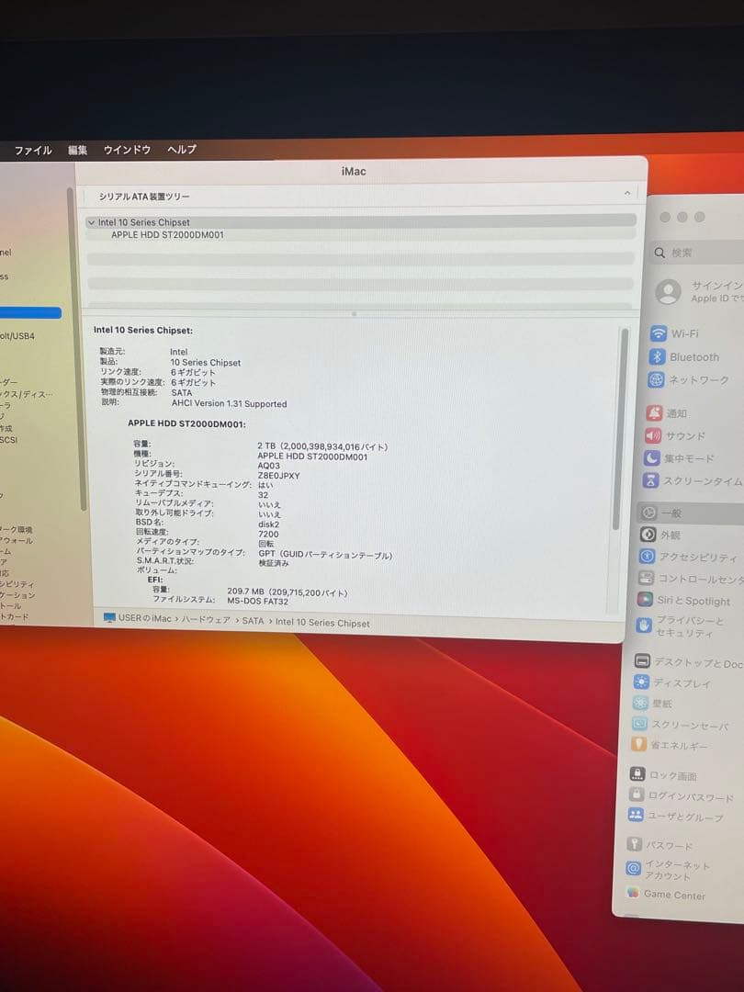Screen dimensions: 744x992
Task: Open サウンド speaker icon
Action: coord(653,435)
